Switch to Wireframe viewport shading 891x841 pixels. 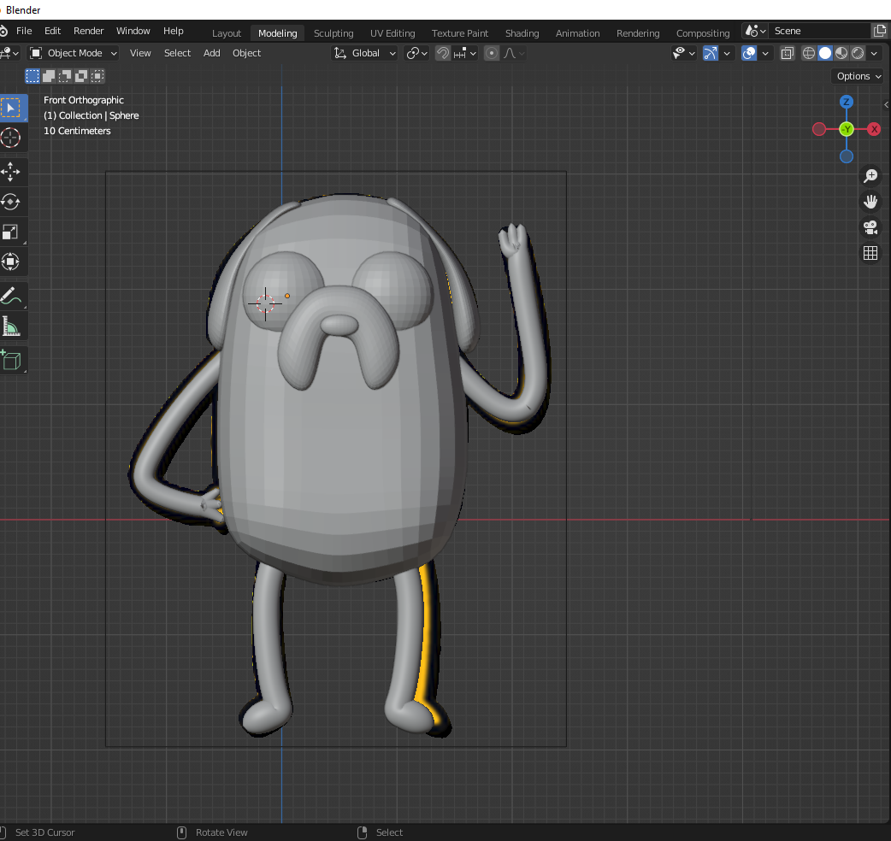[808, 53]
